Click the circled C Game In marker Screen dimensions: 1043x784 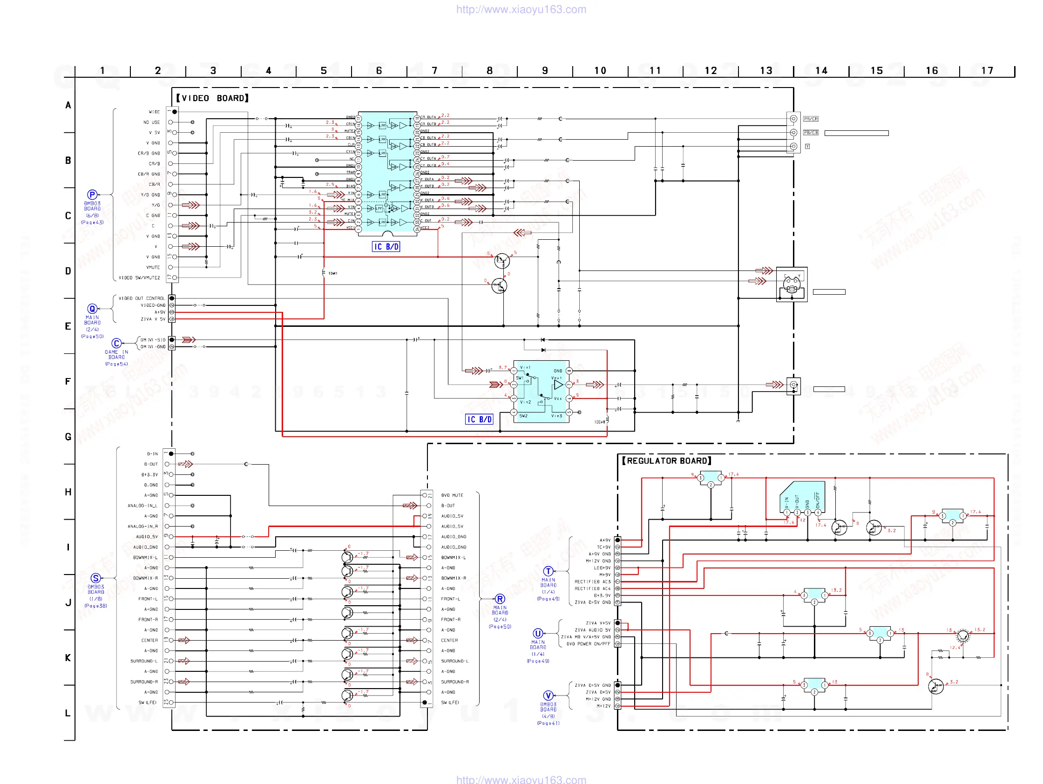(x=116, y=343)
